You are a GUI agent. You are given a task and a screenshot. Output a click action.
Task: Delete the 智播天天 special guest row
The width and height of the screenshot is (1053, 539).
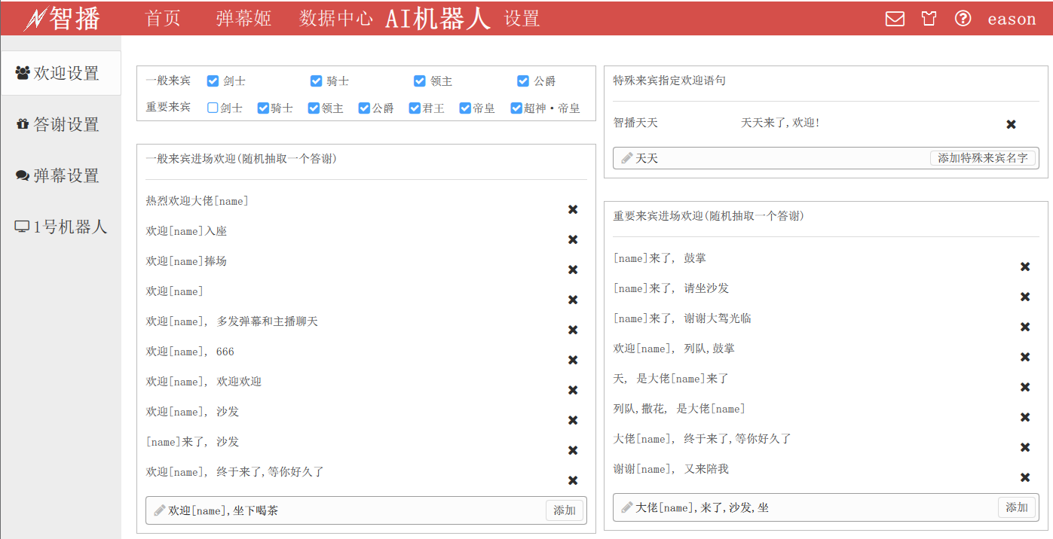1012,124
